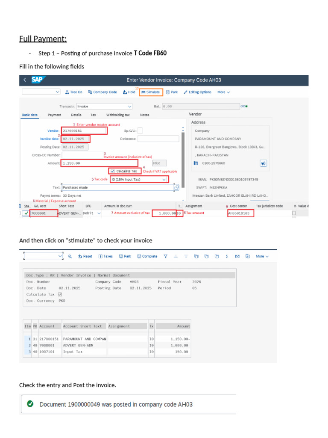Click the back arrow beside the SAP logo
The height and width of the screenshot is (438, 328).
pos(25,80)
